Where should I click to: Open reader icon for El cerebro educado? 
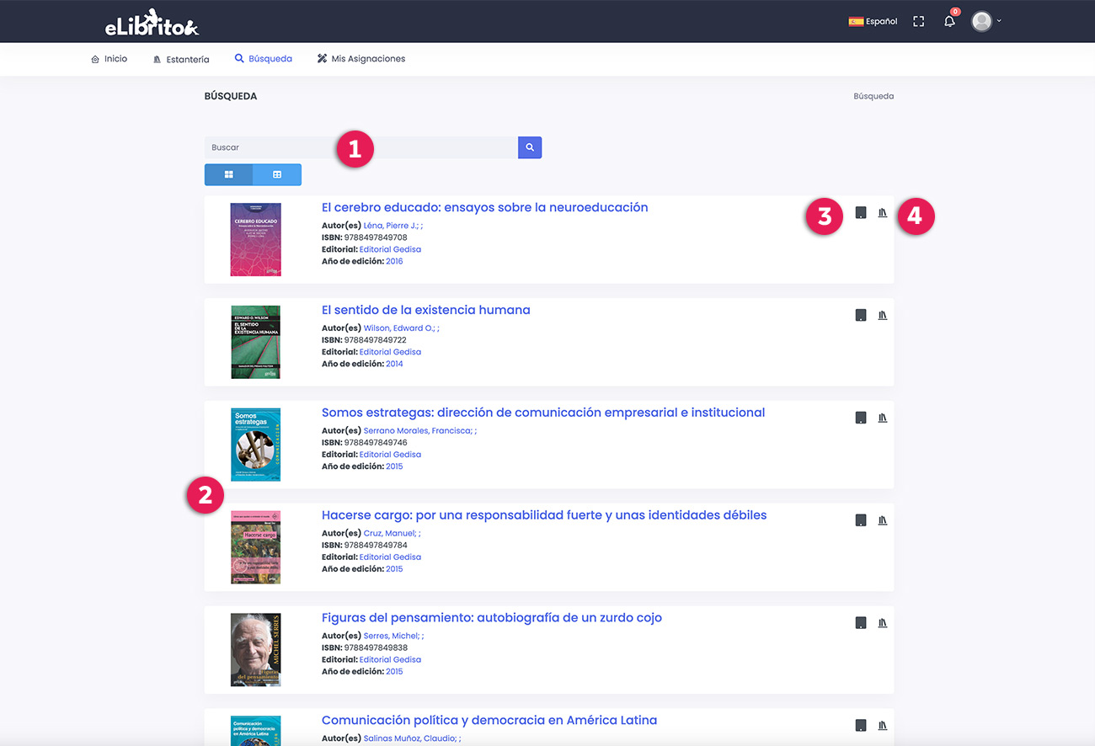pos(861,213)
